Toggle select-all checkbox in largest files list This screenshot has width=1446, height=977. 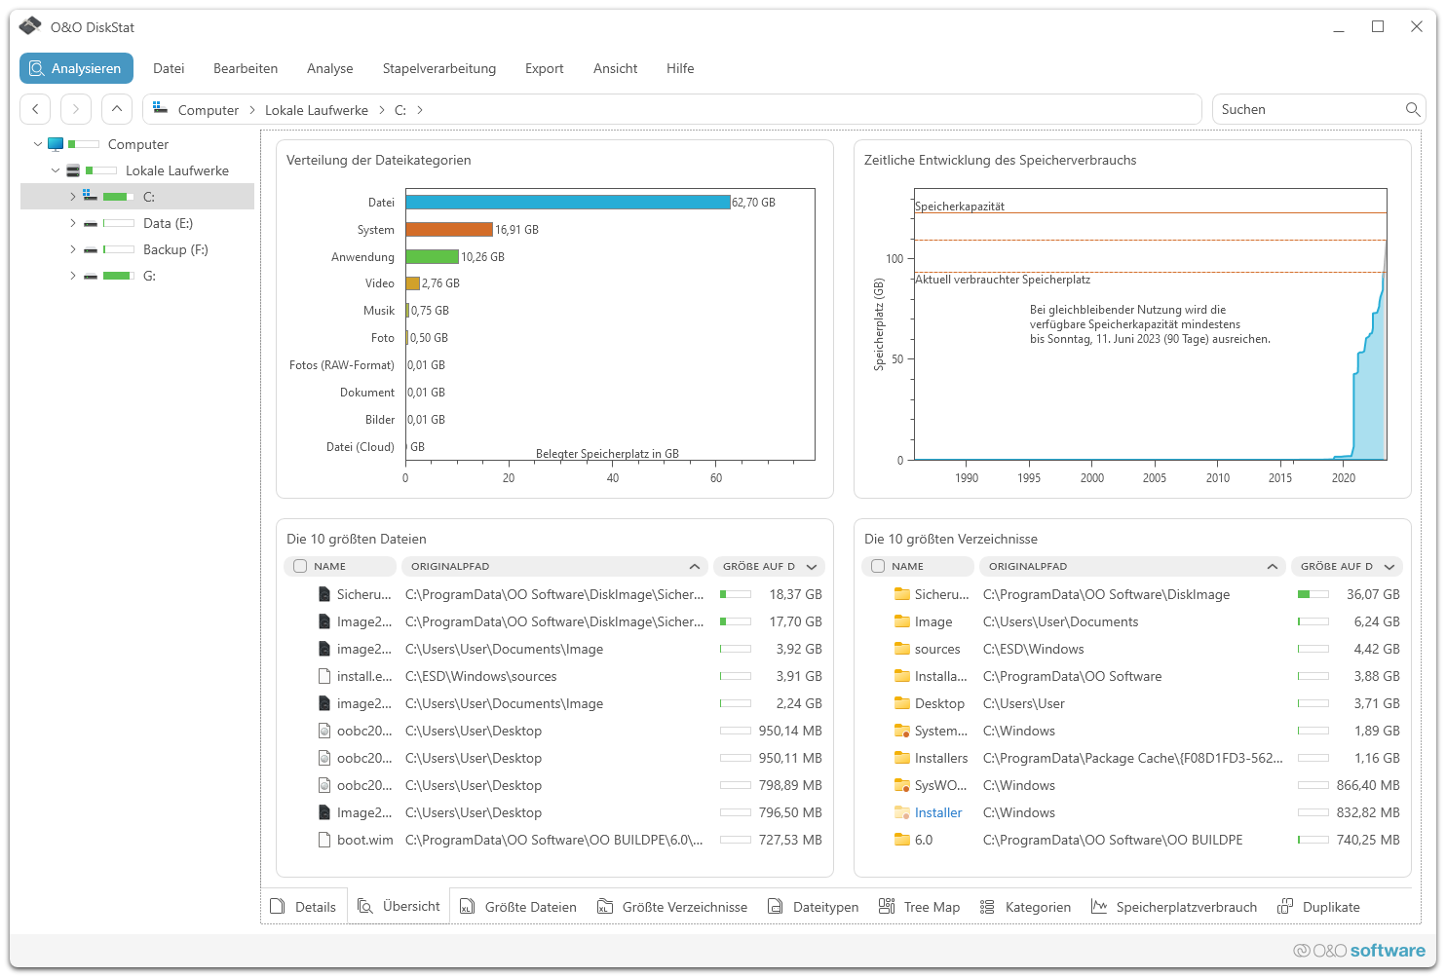pos(300,566)
